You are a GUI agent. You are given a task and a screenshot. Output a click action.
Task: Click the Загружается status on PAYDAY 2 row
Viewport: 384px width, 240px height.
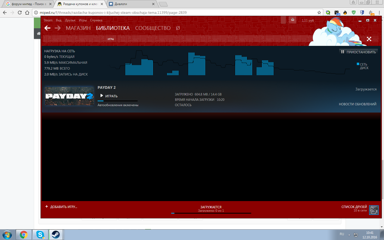click(366, 89)
